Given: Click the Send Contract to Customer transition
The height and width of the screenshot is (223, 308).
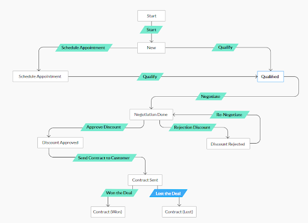Looking at the screenshot, I should (105, 157).
